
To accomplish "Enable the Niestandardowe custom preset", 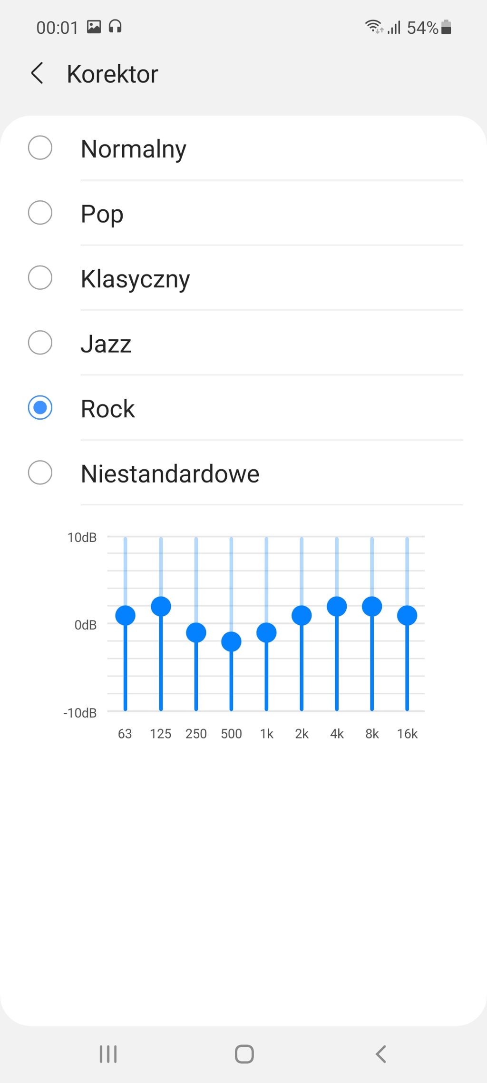I will pos(40,473).
